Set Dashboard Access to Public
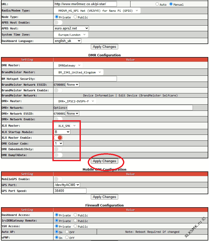 (x=75, y=215)
